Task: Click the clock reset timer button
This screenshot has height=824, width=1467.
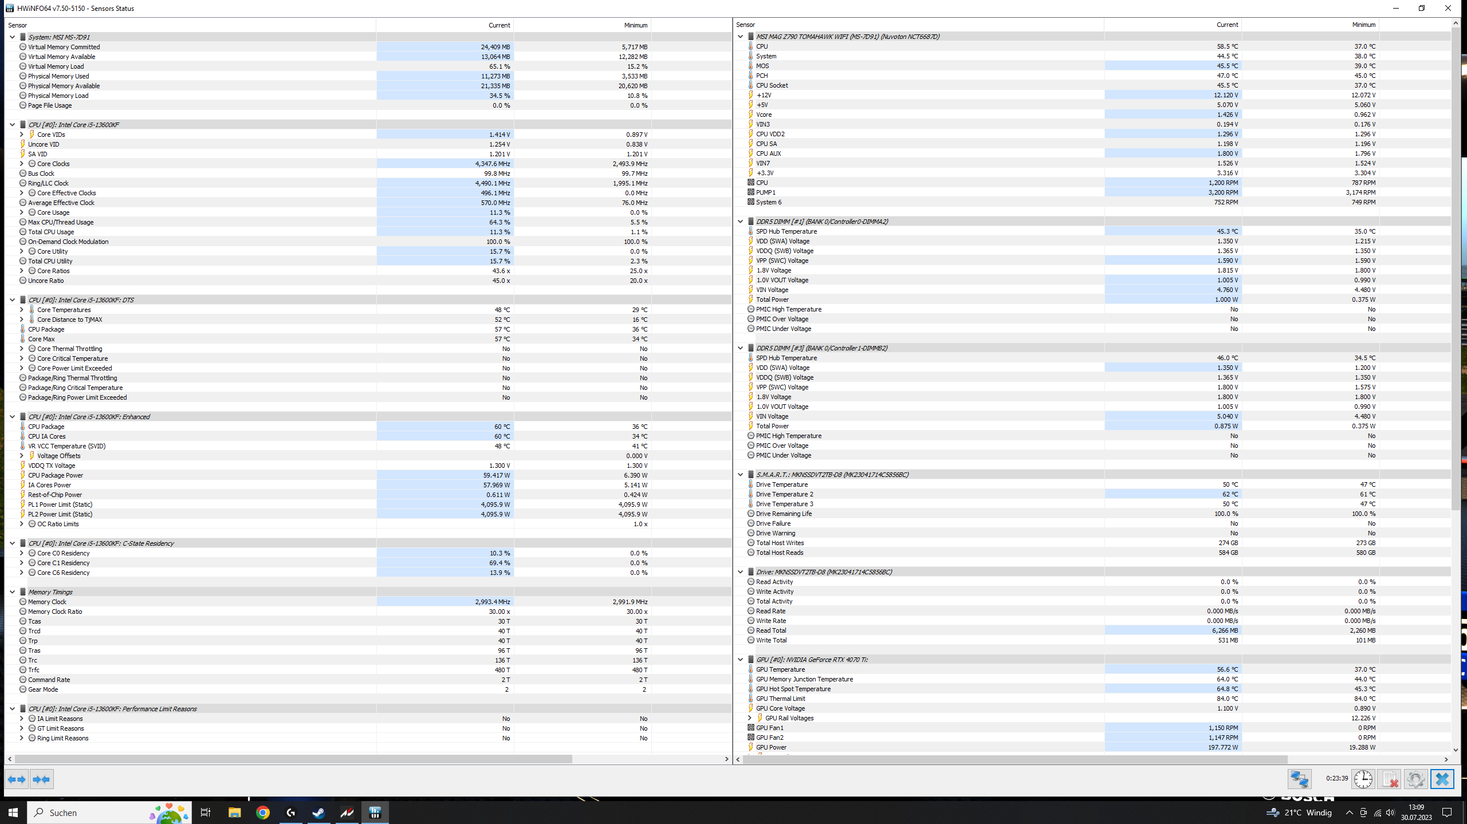Action: coord(1363,779)
